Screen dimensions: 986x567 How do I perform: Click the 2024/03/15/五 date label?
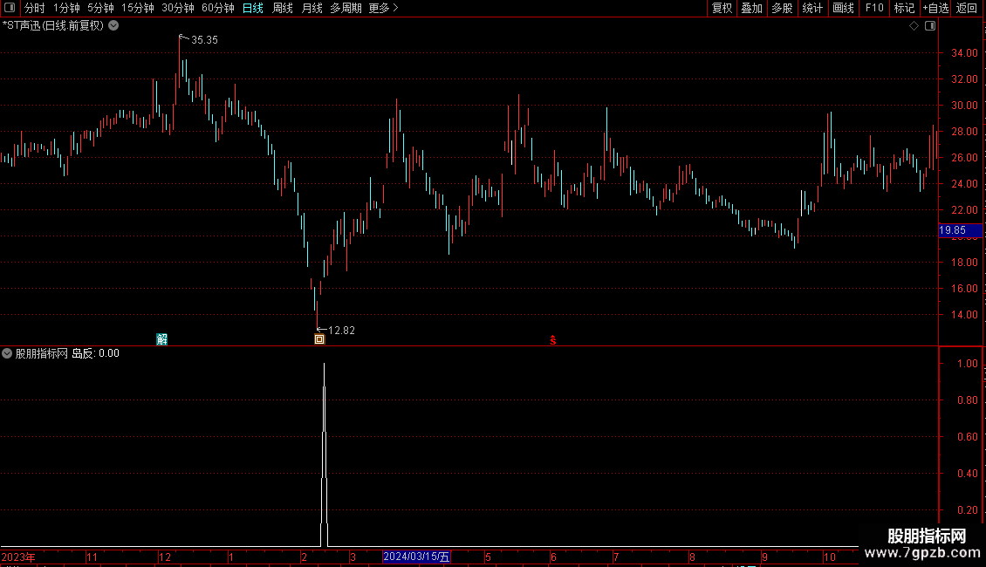(416, 557)
